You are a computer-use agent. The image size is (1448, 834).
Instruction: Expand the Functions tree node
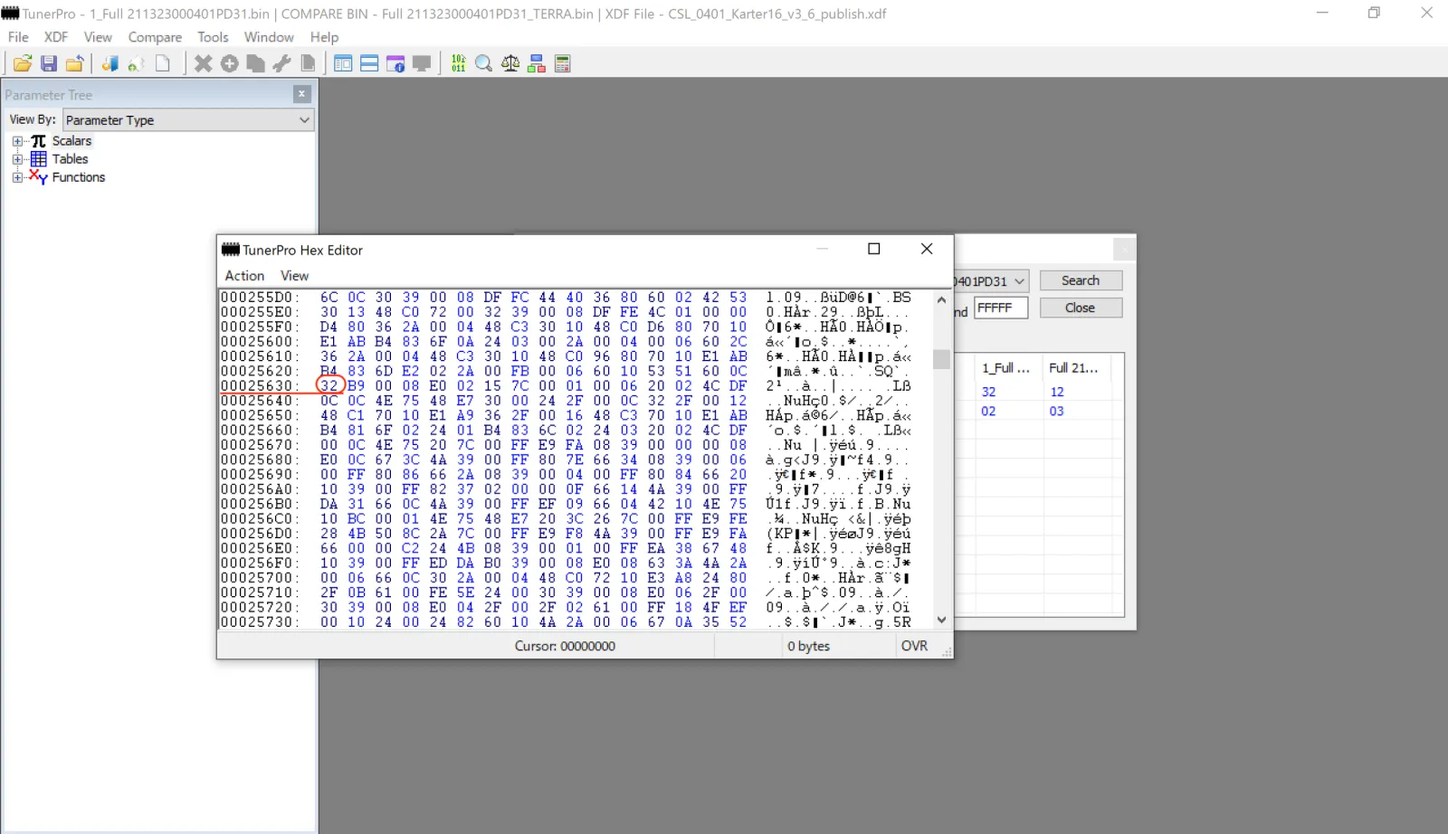click(17, 177)
